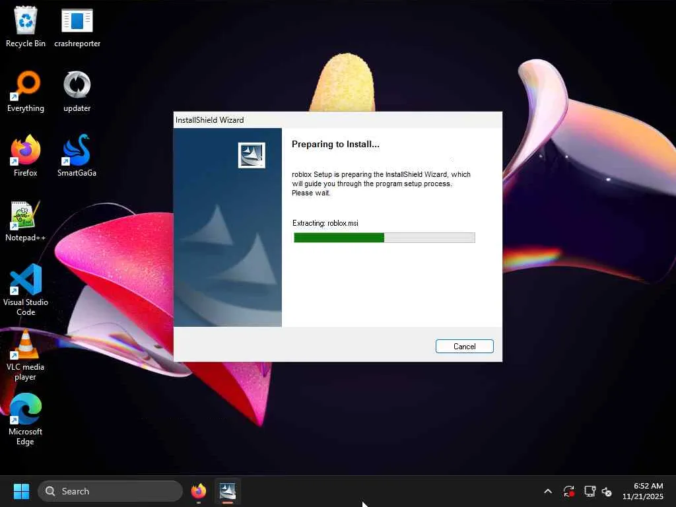Click the 'roblox Setup is preparing' description text

(381, 184)
